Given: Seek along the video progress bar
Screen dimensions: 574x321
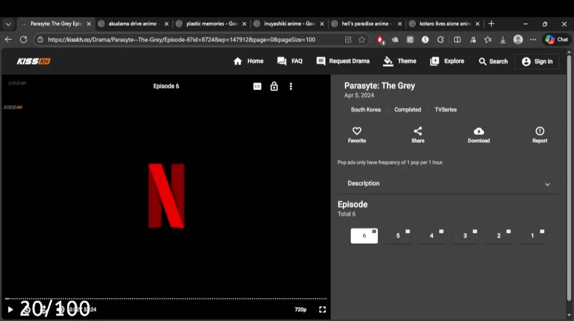Looking at the screenshot, I should tap(165, 299).
